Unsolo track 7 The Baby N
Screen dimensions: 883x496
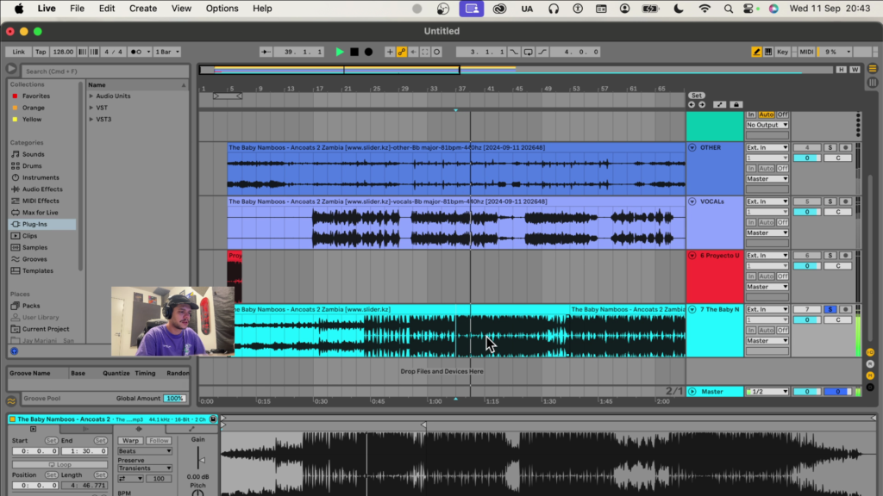click(830, 309)
